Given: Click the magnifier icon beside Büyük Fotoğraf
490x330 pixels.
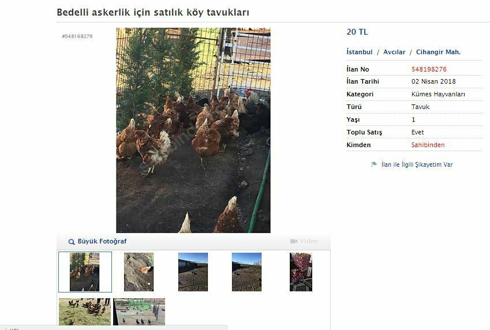Looking at the screenshot, I should coord(72,242).
